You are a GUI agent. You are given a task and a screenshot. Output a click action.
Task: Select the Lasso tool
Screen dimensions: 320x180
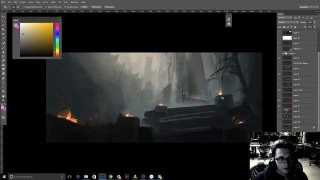click(3, 25)
